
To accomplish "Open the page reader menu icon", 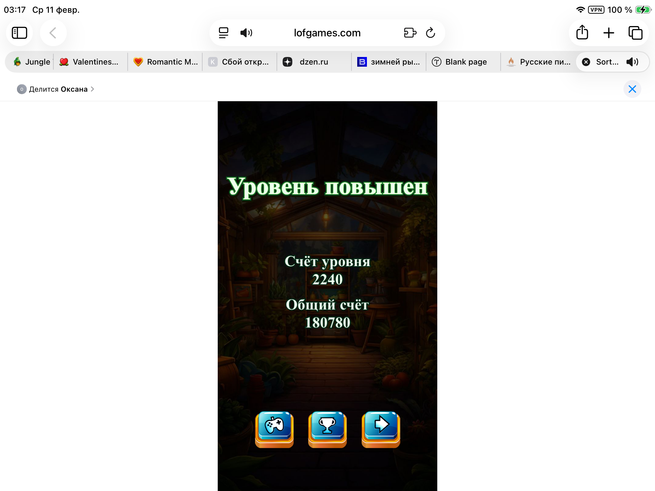I will coord(223,33).
